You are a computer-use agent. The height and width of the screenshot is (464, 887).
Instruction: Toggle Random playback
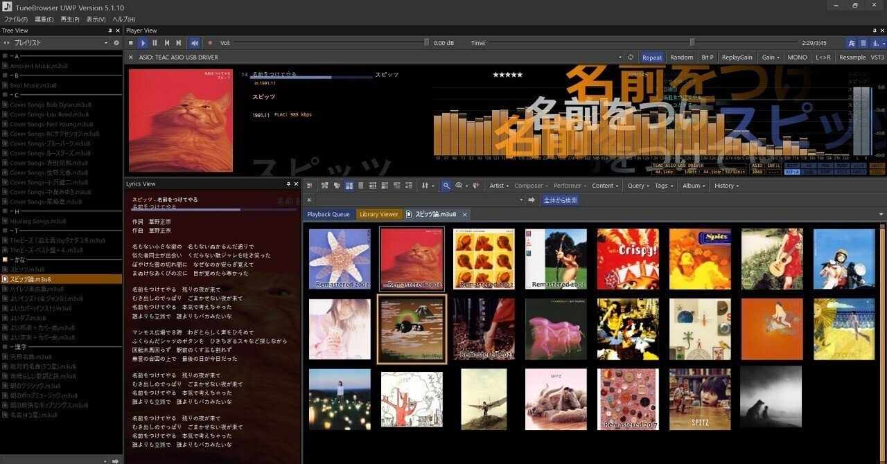click(681, 57)
